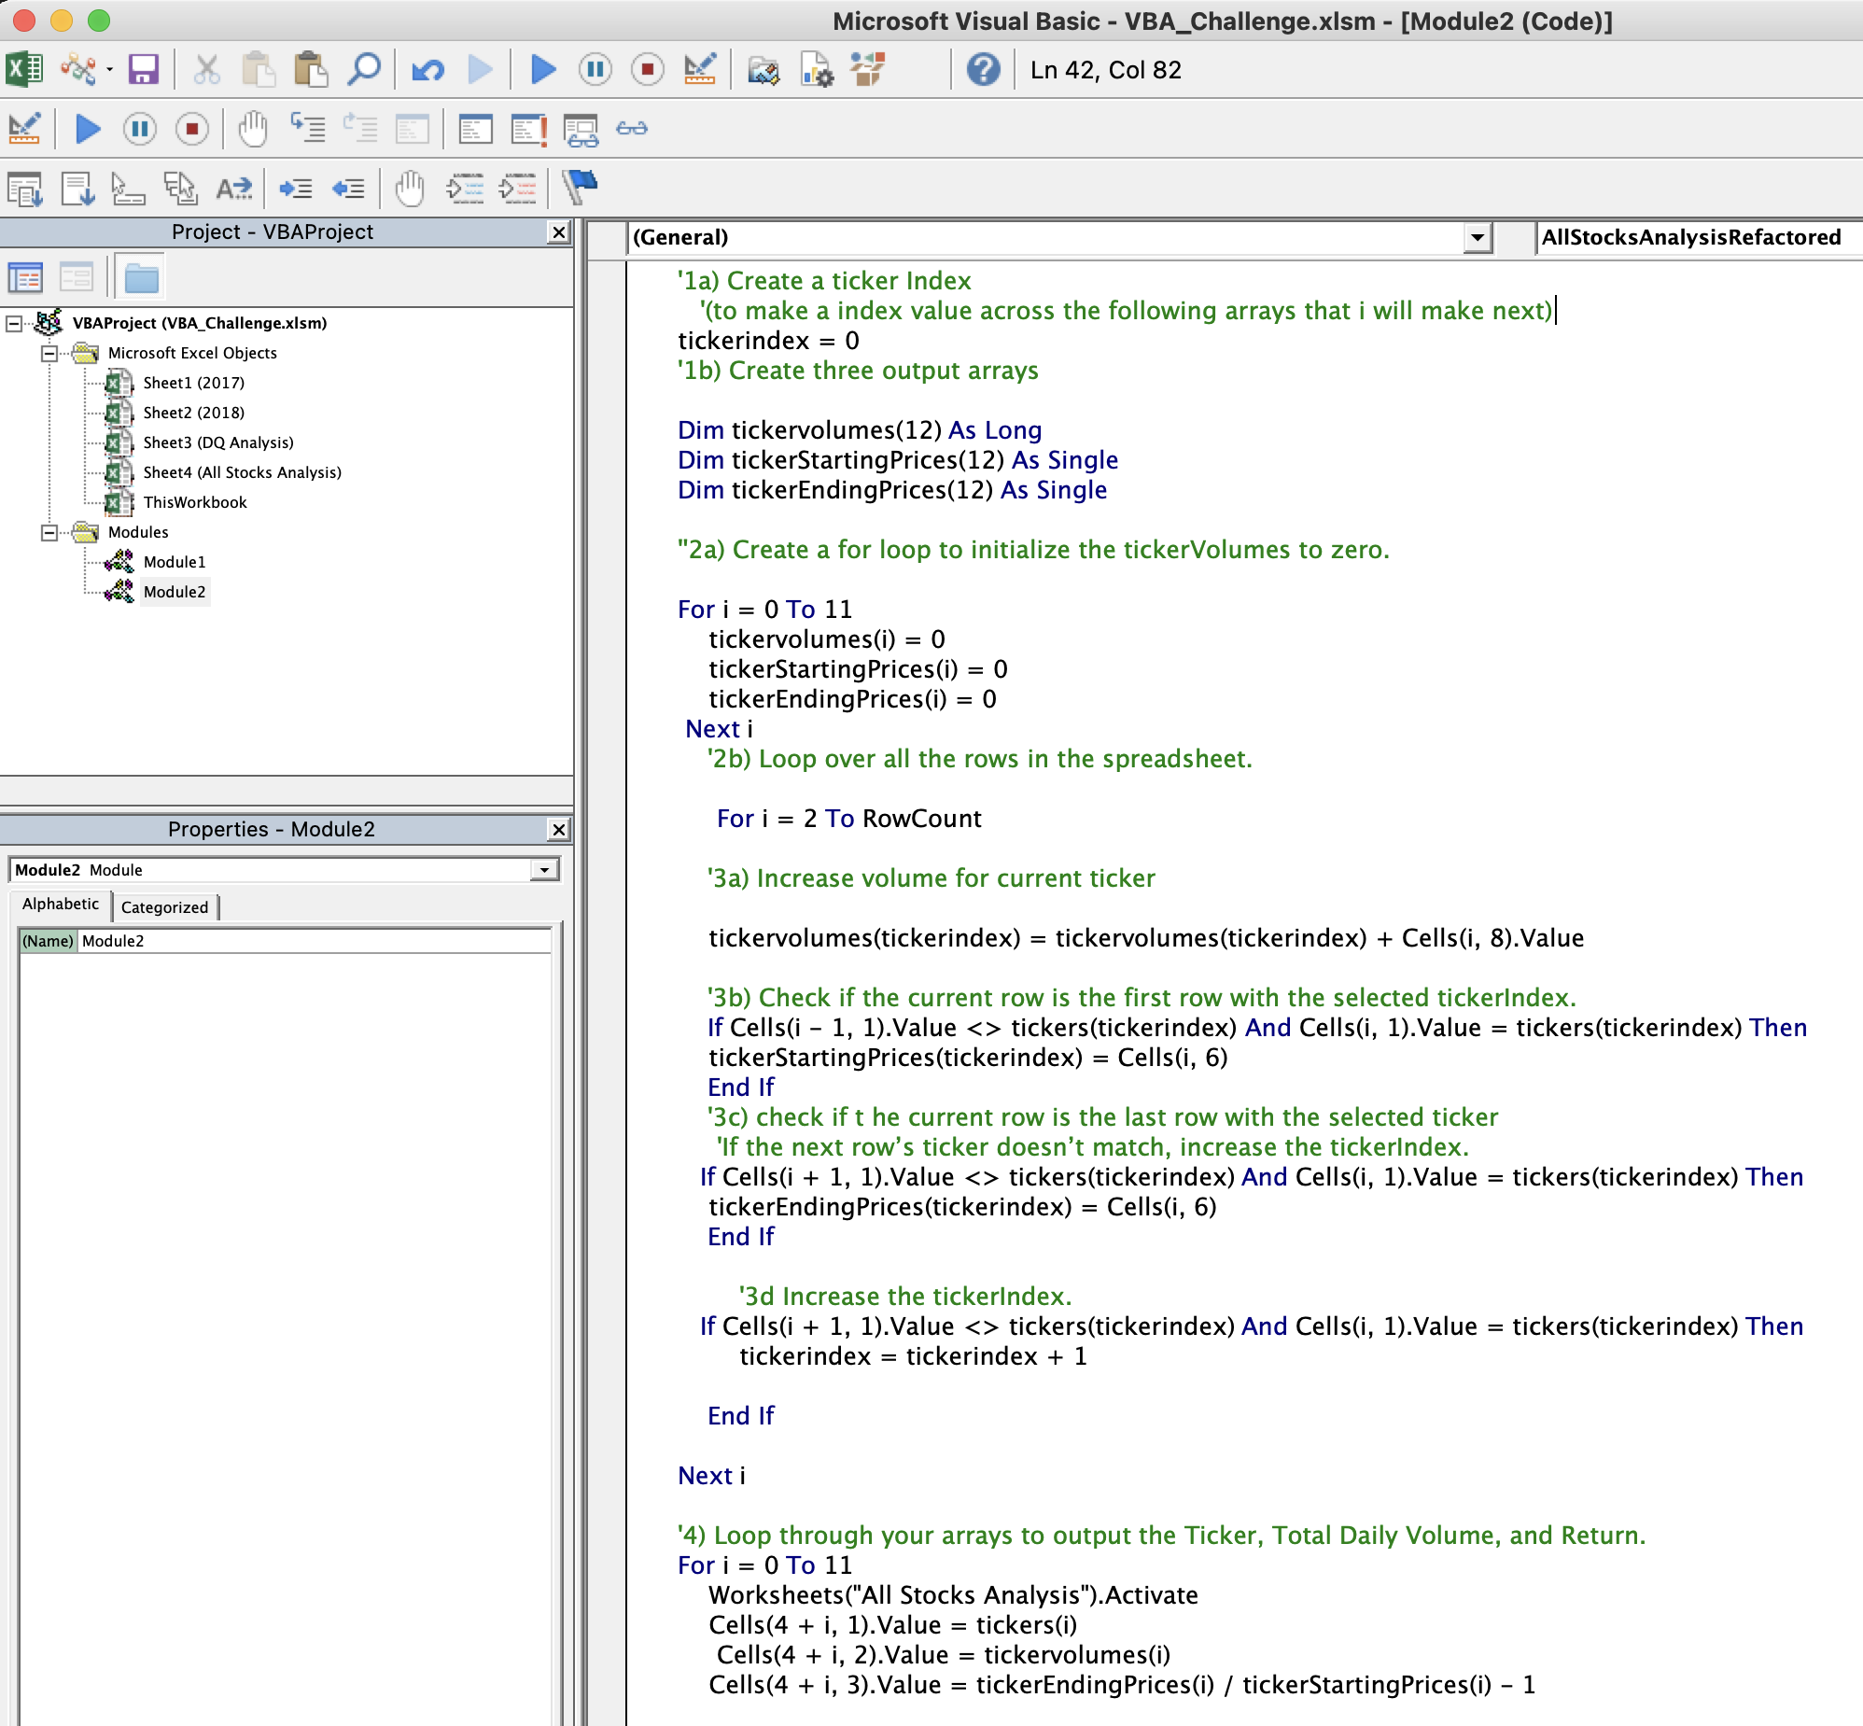Open Project Explorer icon
The height and width of the screenshot is (1726, 1863).
763,70
